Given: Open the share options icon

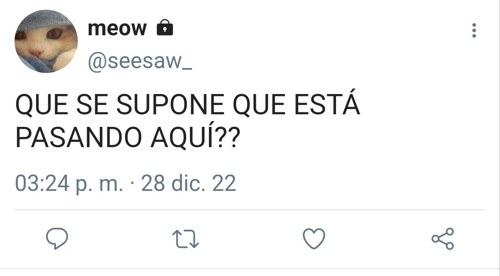Looking at the screenshot, I should click(x=443, y=238).
